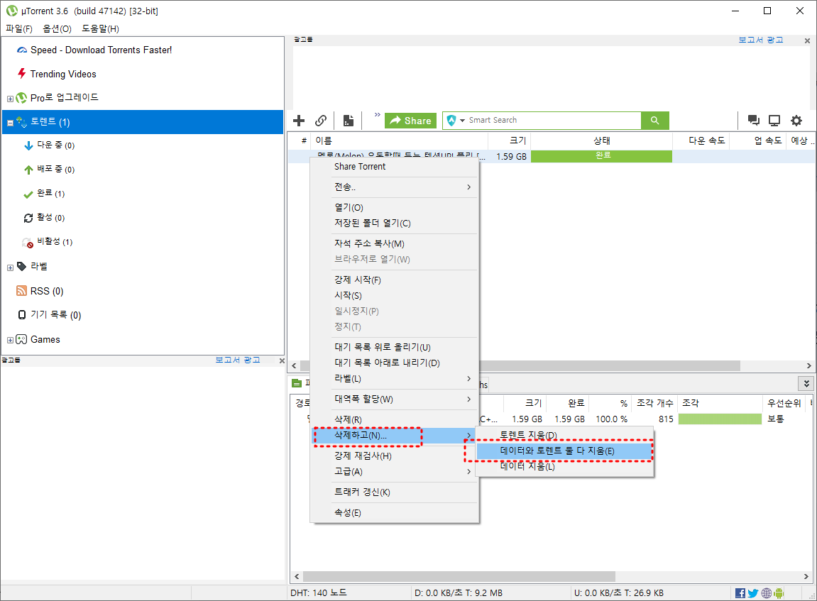Click the Facebook icon in status bar
This screenshot has height=601, width=817.
pyautogui.click(x=740, y=593)
